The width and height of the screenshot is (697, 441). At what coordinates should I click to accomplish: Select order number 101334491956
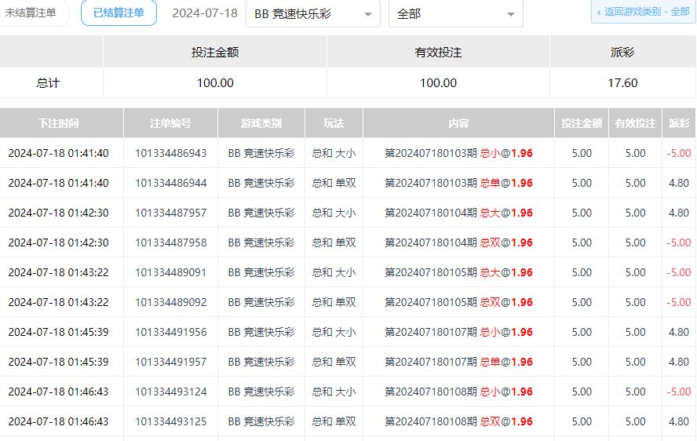pyautogui.click(x=170, y=332)
